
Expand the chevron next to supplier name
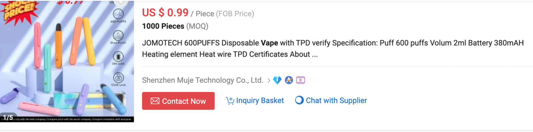pos(269,80)
